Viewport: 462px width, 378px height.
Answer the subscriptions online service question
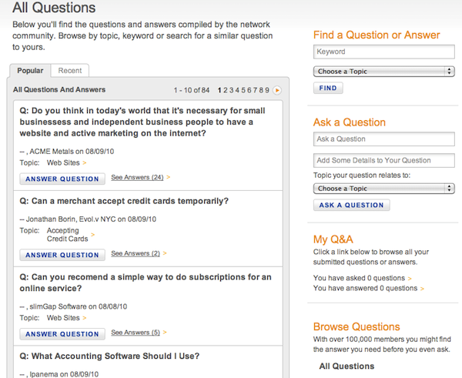click(62, 334)
